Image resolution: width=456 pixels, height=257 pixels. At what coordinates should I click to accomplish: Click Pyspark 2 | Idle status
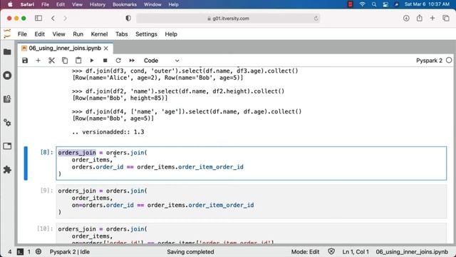click(x=70, y=252)
